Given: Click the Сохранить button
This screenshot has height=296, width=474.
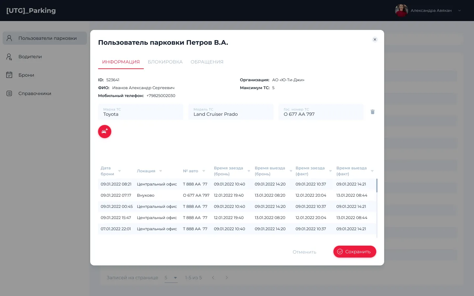Looking at the screenshot, I should click(355, 252).
